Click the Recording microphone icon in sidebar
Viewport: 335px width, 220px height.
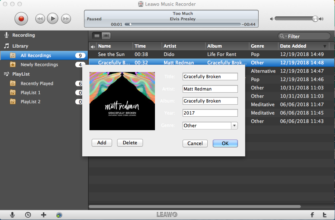click(7, 35)
